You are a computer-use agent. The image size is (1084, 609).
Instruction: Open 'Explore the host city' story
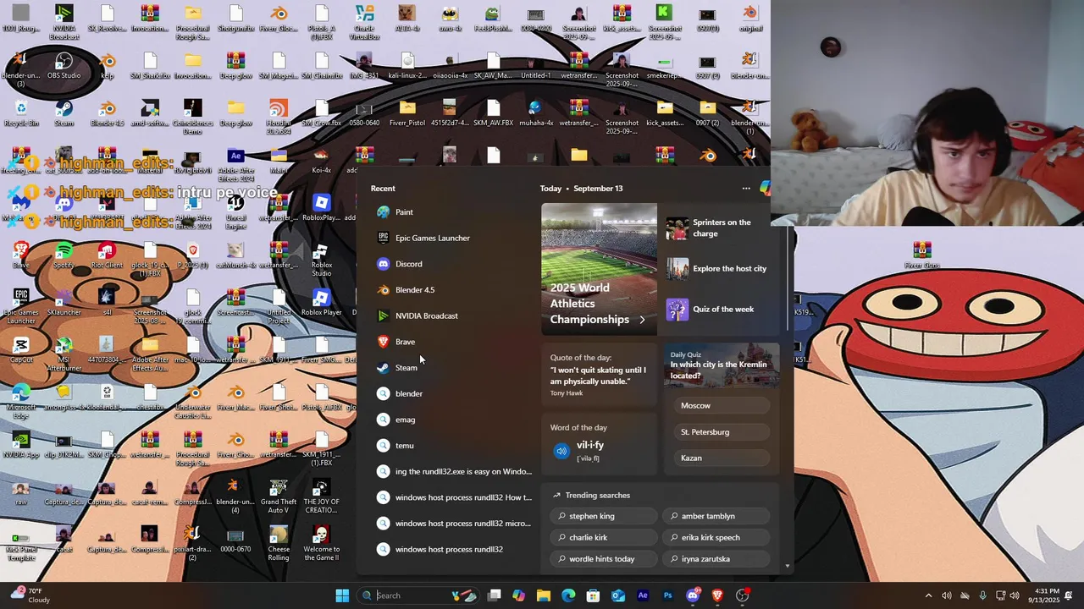pos(722,269)
